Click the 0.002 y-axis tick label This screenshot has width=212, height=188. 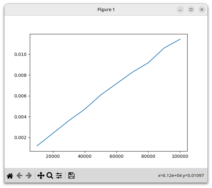[21, 138]
